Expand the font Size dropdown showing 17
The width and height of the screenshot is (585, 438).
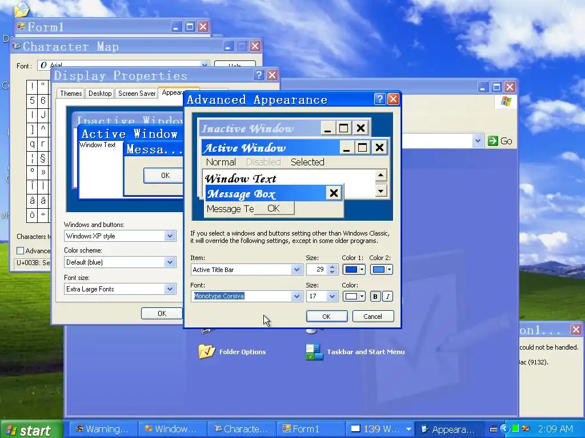tap(332, 297)
